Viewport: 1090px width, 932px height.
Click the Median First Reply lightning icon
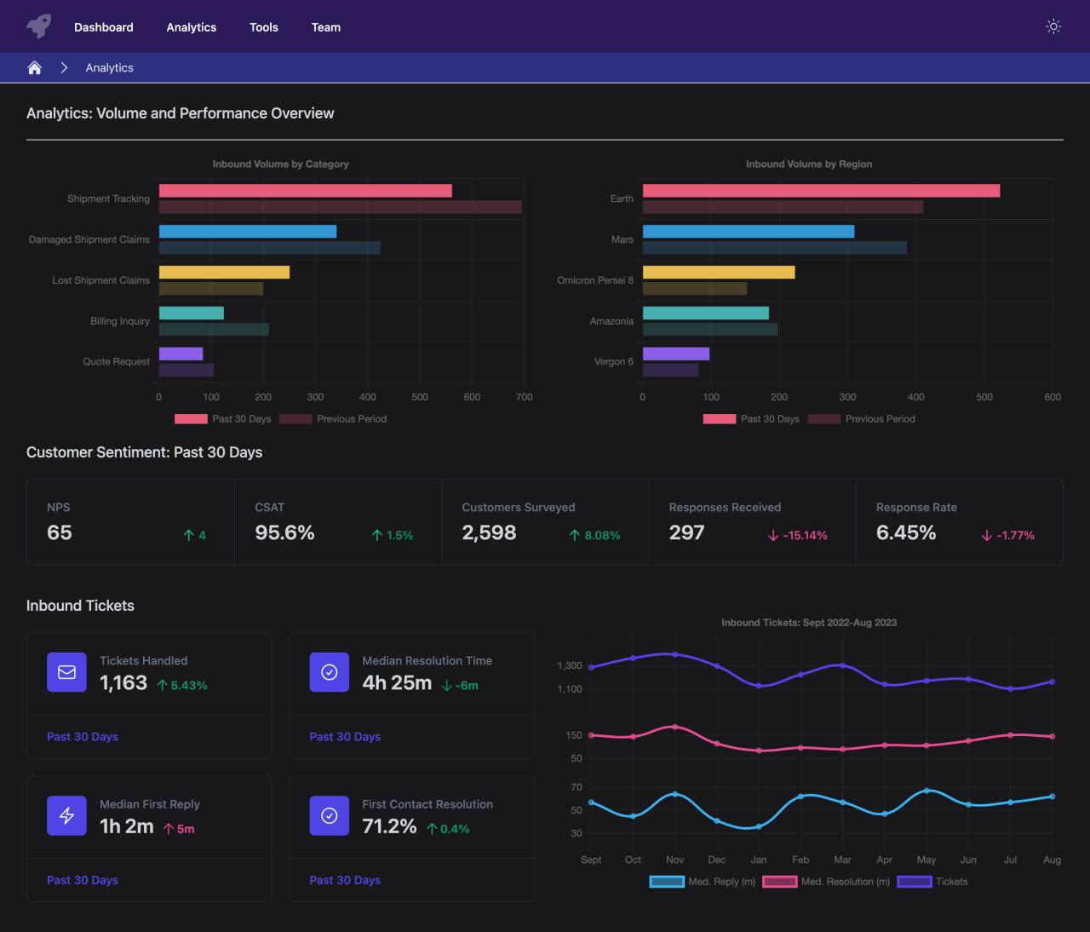pos(66,815)
